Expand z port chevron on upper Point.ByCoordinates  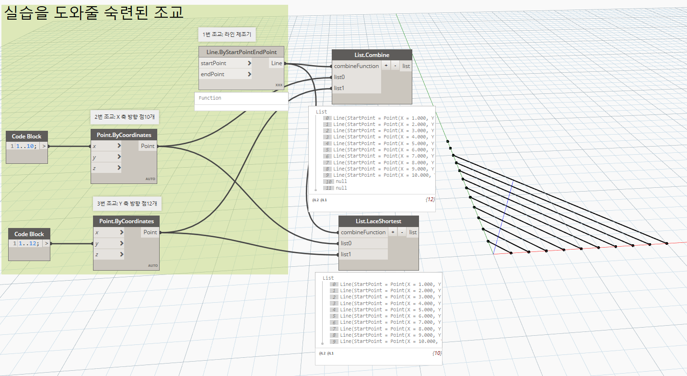pyautogui.click(x=119, y=168)
